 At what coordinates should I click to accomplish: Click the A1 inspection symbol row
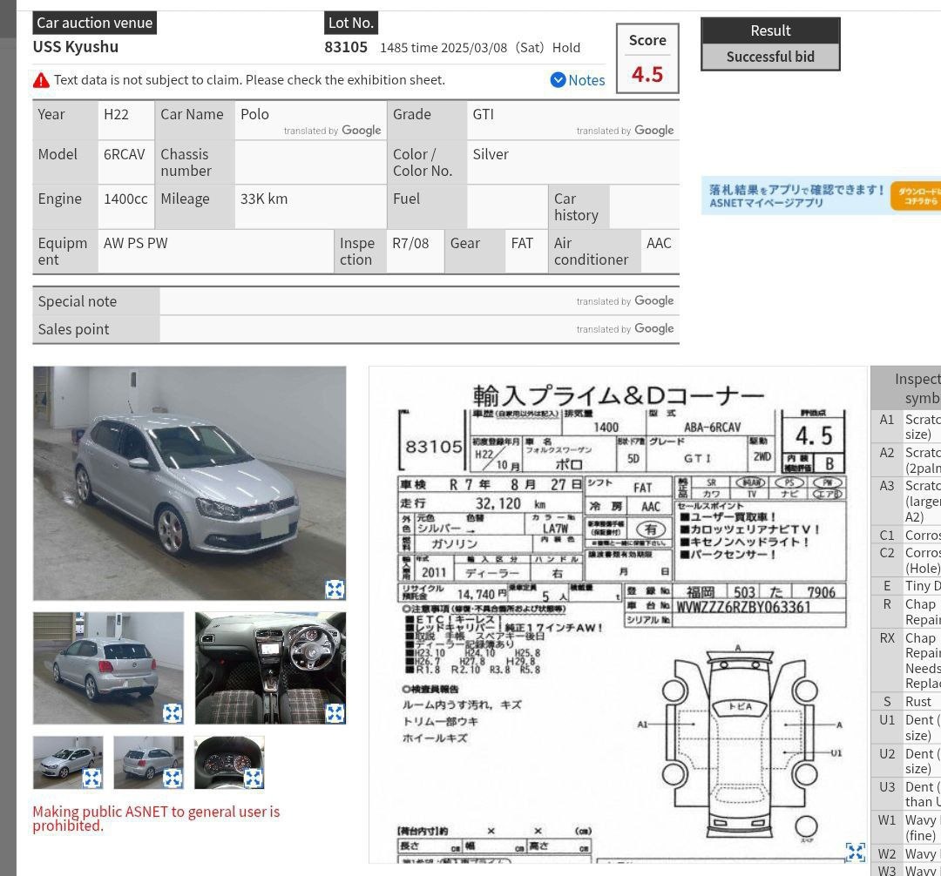click(906, 427)
